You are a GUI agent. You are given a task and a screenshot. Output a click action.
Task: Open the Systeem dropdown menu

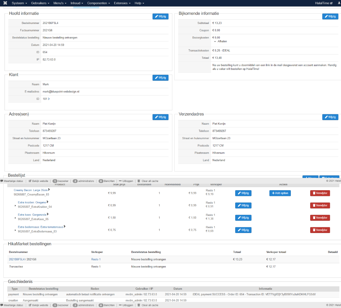pyautogui.click(x=19, y=3)
